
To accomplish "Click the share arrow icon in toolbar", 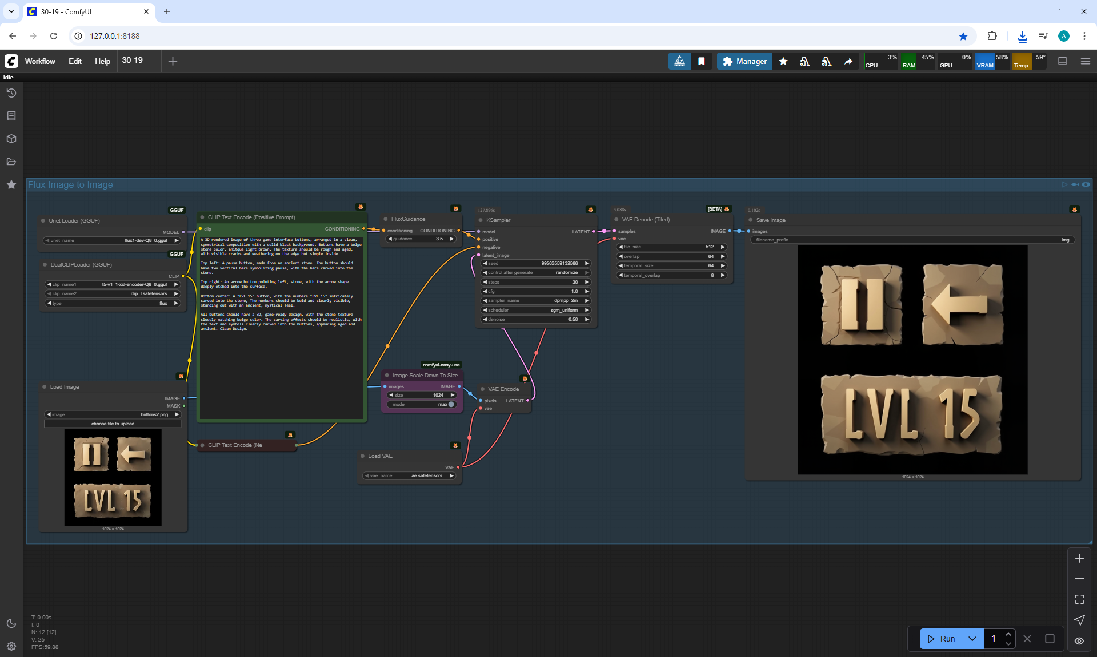I will pyautogui.click(x=848, y=61).
